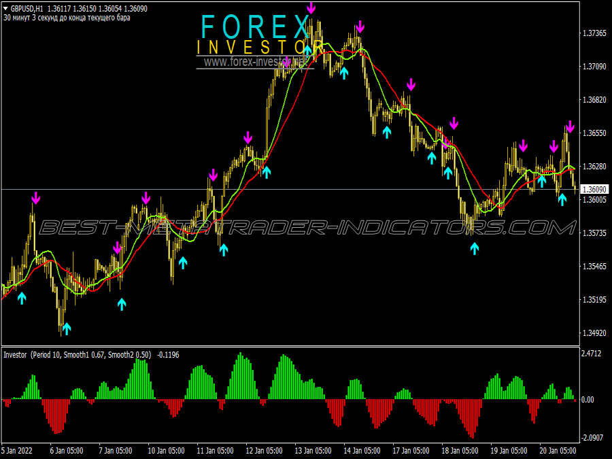This screenshot has width=612, height=459.
Task: Click the current price tag 1.36090
Action: pyautogui.click(x=594, y=190)
